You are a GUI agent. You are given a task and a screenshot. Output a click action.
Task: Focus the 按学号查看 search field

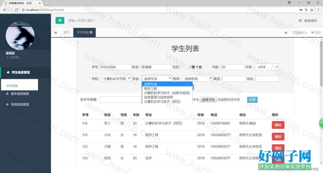coord(120,100)
